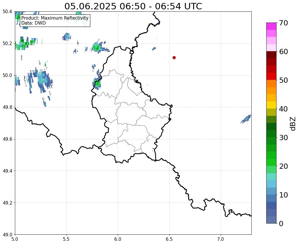Click the 50 dBZ colorbar label
The height and width of the screenshot is (244, 299).
284,80
